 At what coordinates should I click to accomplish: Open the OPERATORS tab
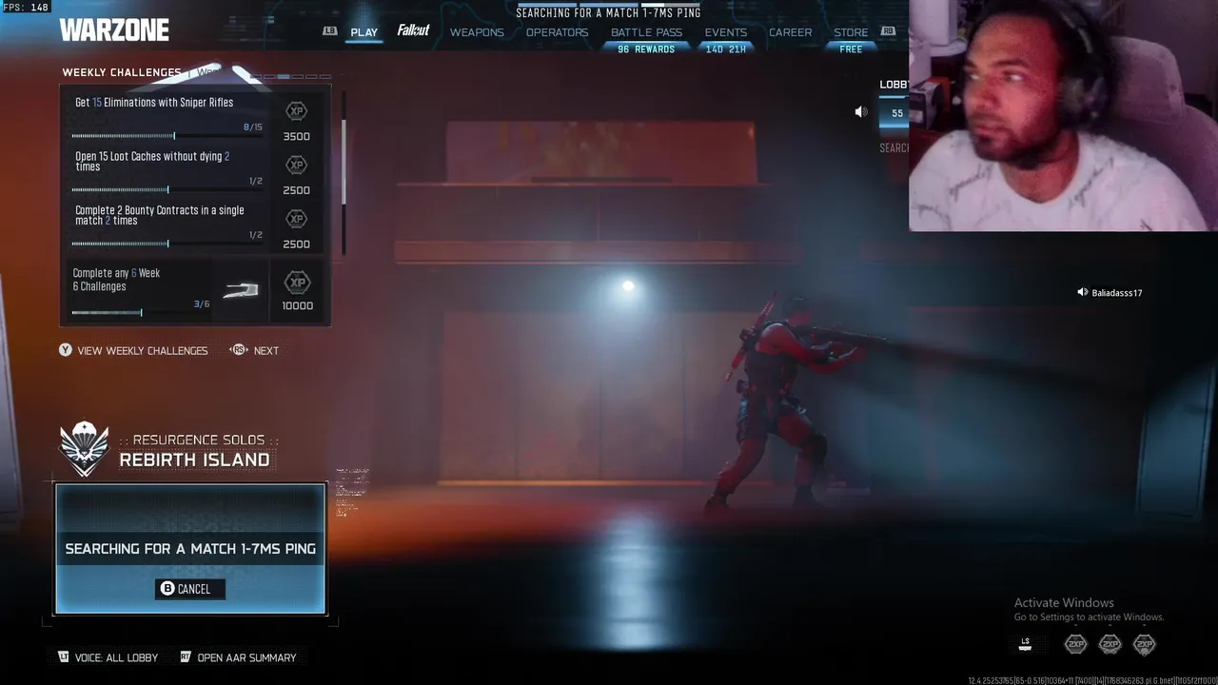[x=557, y=32]
